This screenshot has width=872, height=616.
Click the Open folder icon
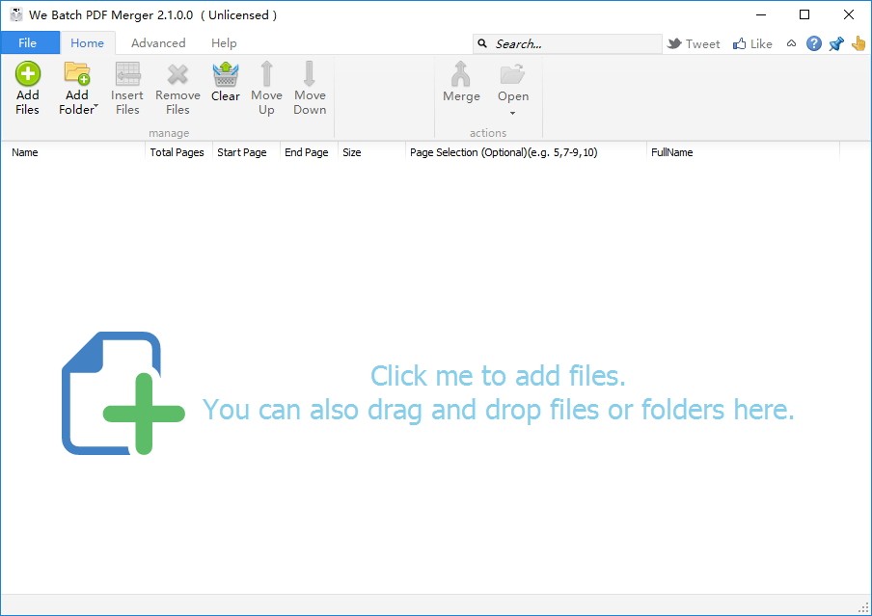512,74
